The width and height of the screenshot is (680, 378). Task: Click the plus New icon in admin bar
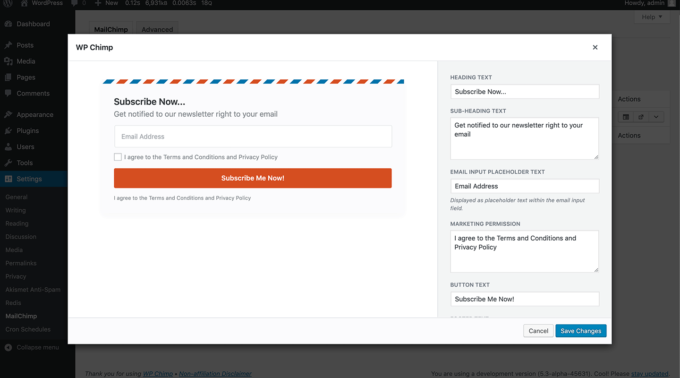click(x=98, y=3)
